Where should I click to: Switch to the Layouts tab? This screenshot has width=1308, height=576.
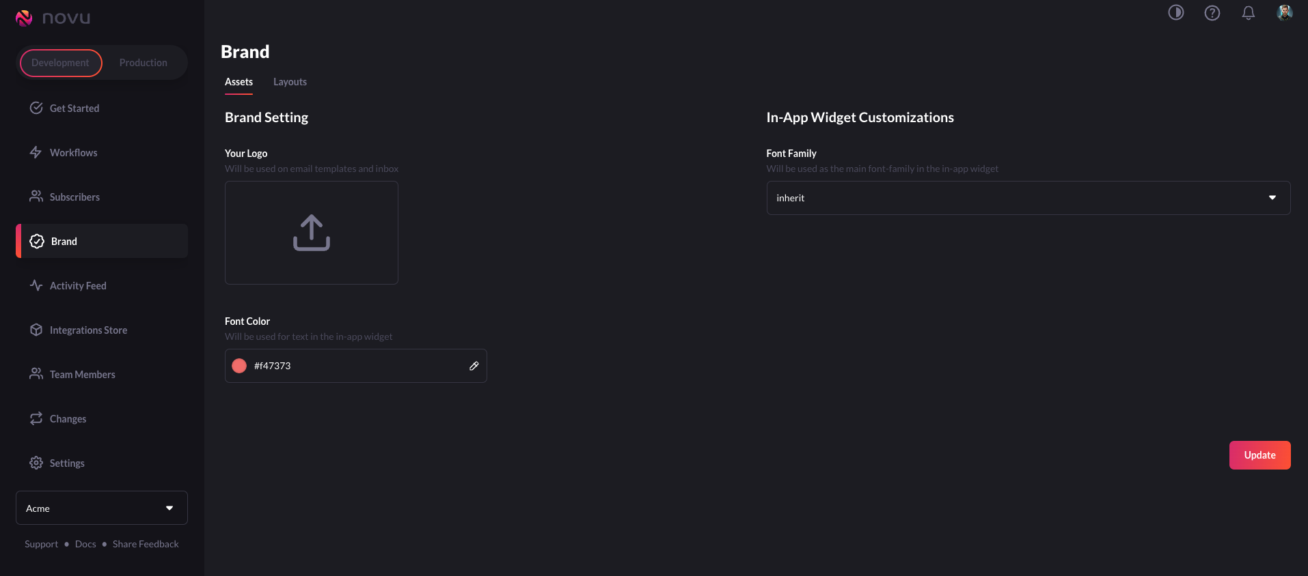290,82
